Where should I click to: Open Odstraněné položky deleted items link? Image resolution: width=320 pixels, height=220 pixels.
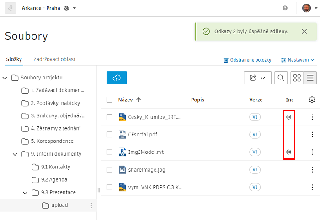click(x=247, y=60)
